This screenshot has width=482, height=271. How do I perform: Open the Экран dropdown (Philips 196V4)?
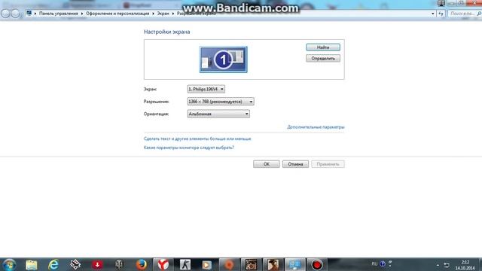click(206, 89)
